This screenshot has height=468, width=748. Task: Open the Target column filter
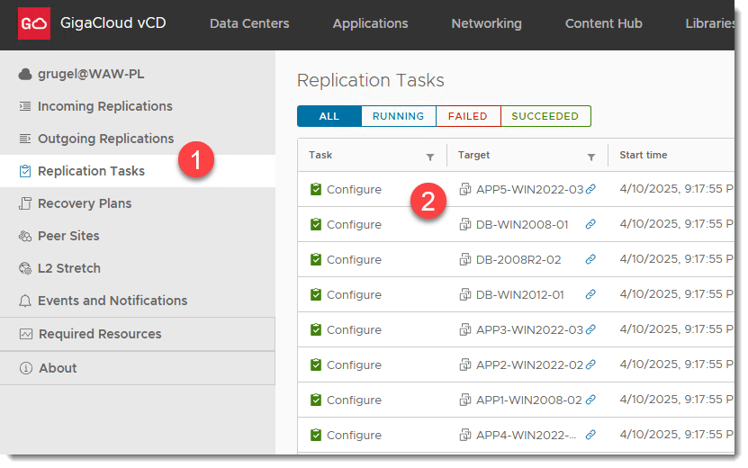pyautogui.click(x=591, y=157)
